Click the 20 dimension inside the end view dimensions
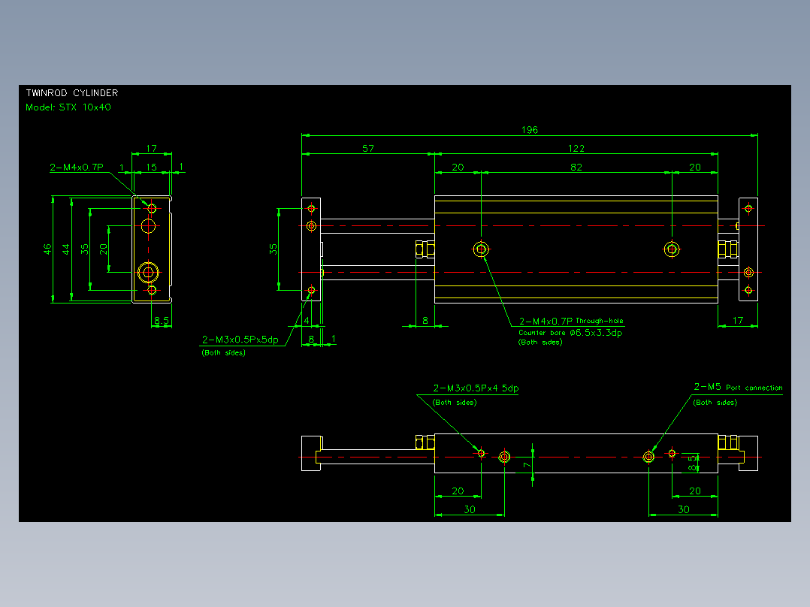 click(104, 249)
